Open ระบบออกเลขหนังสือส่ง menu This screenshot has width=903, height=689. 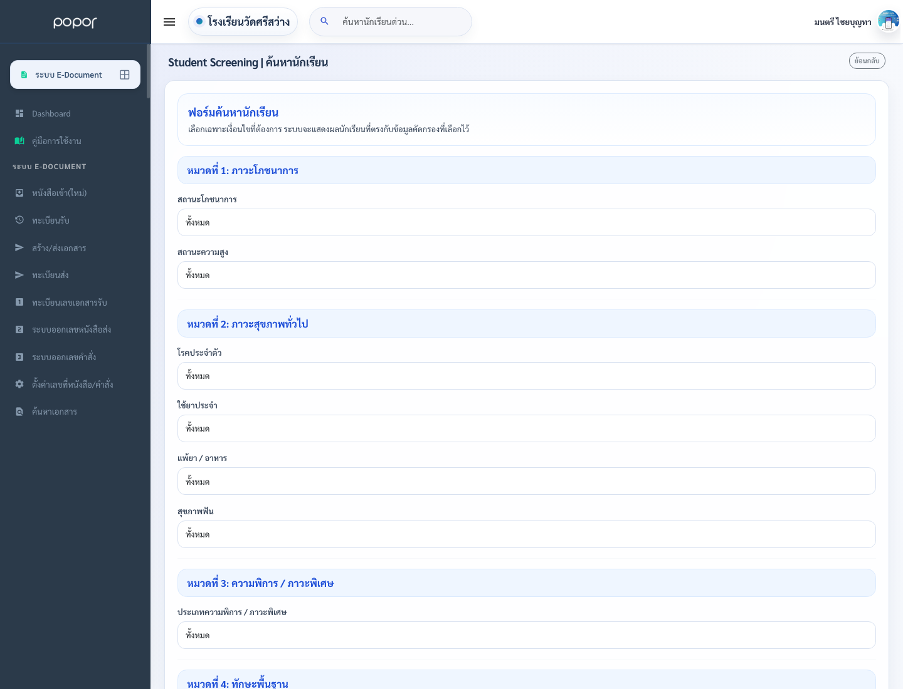point(75,329)
